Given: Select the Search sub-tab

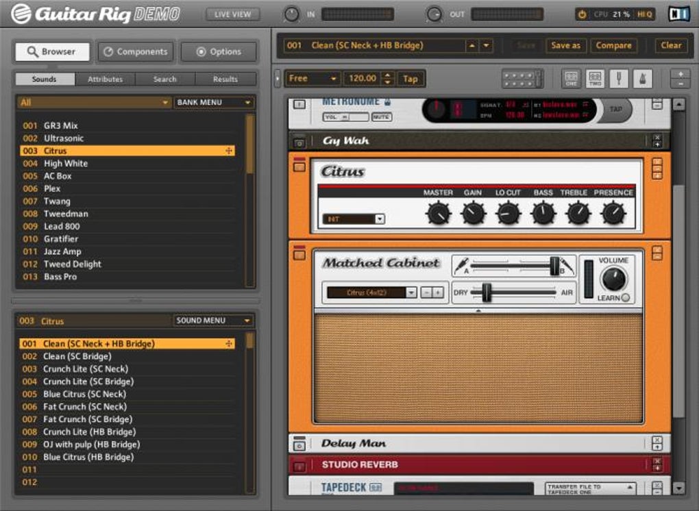Looking at the screenshot, I should click(165, 79).
